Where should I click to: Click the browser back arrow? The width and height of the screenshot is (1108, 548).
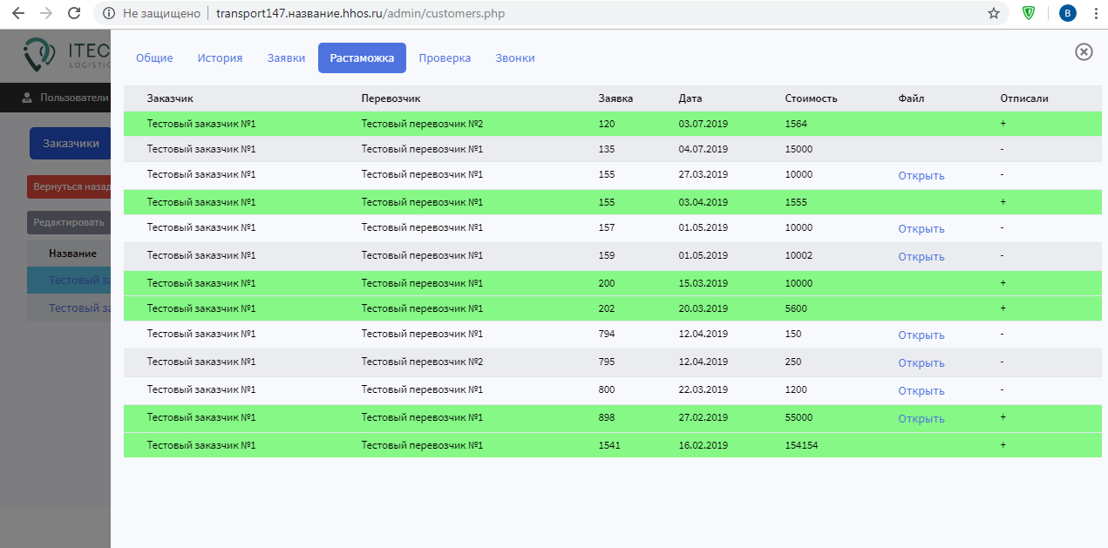[x=18, y=13]
